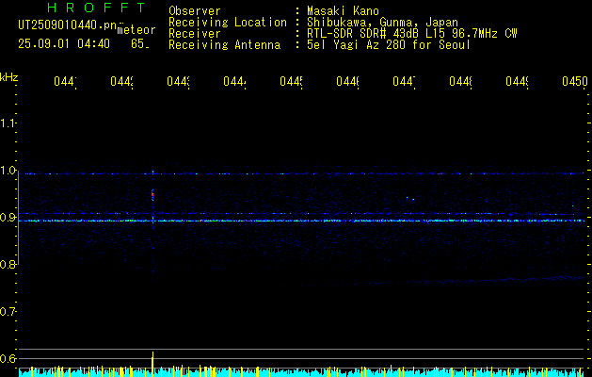Image resolution: width=592 pixels, height=377 pixels.
Task: Click the 'Receiver' field label
Action: pos(195,34)
